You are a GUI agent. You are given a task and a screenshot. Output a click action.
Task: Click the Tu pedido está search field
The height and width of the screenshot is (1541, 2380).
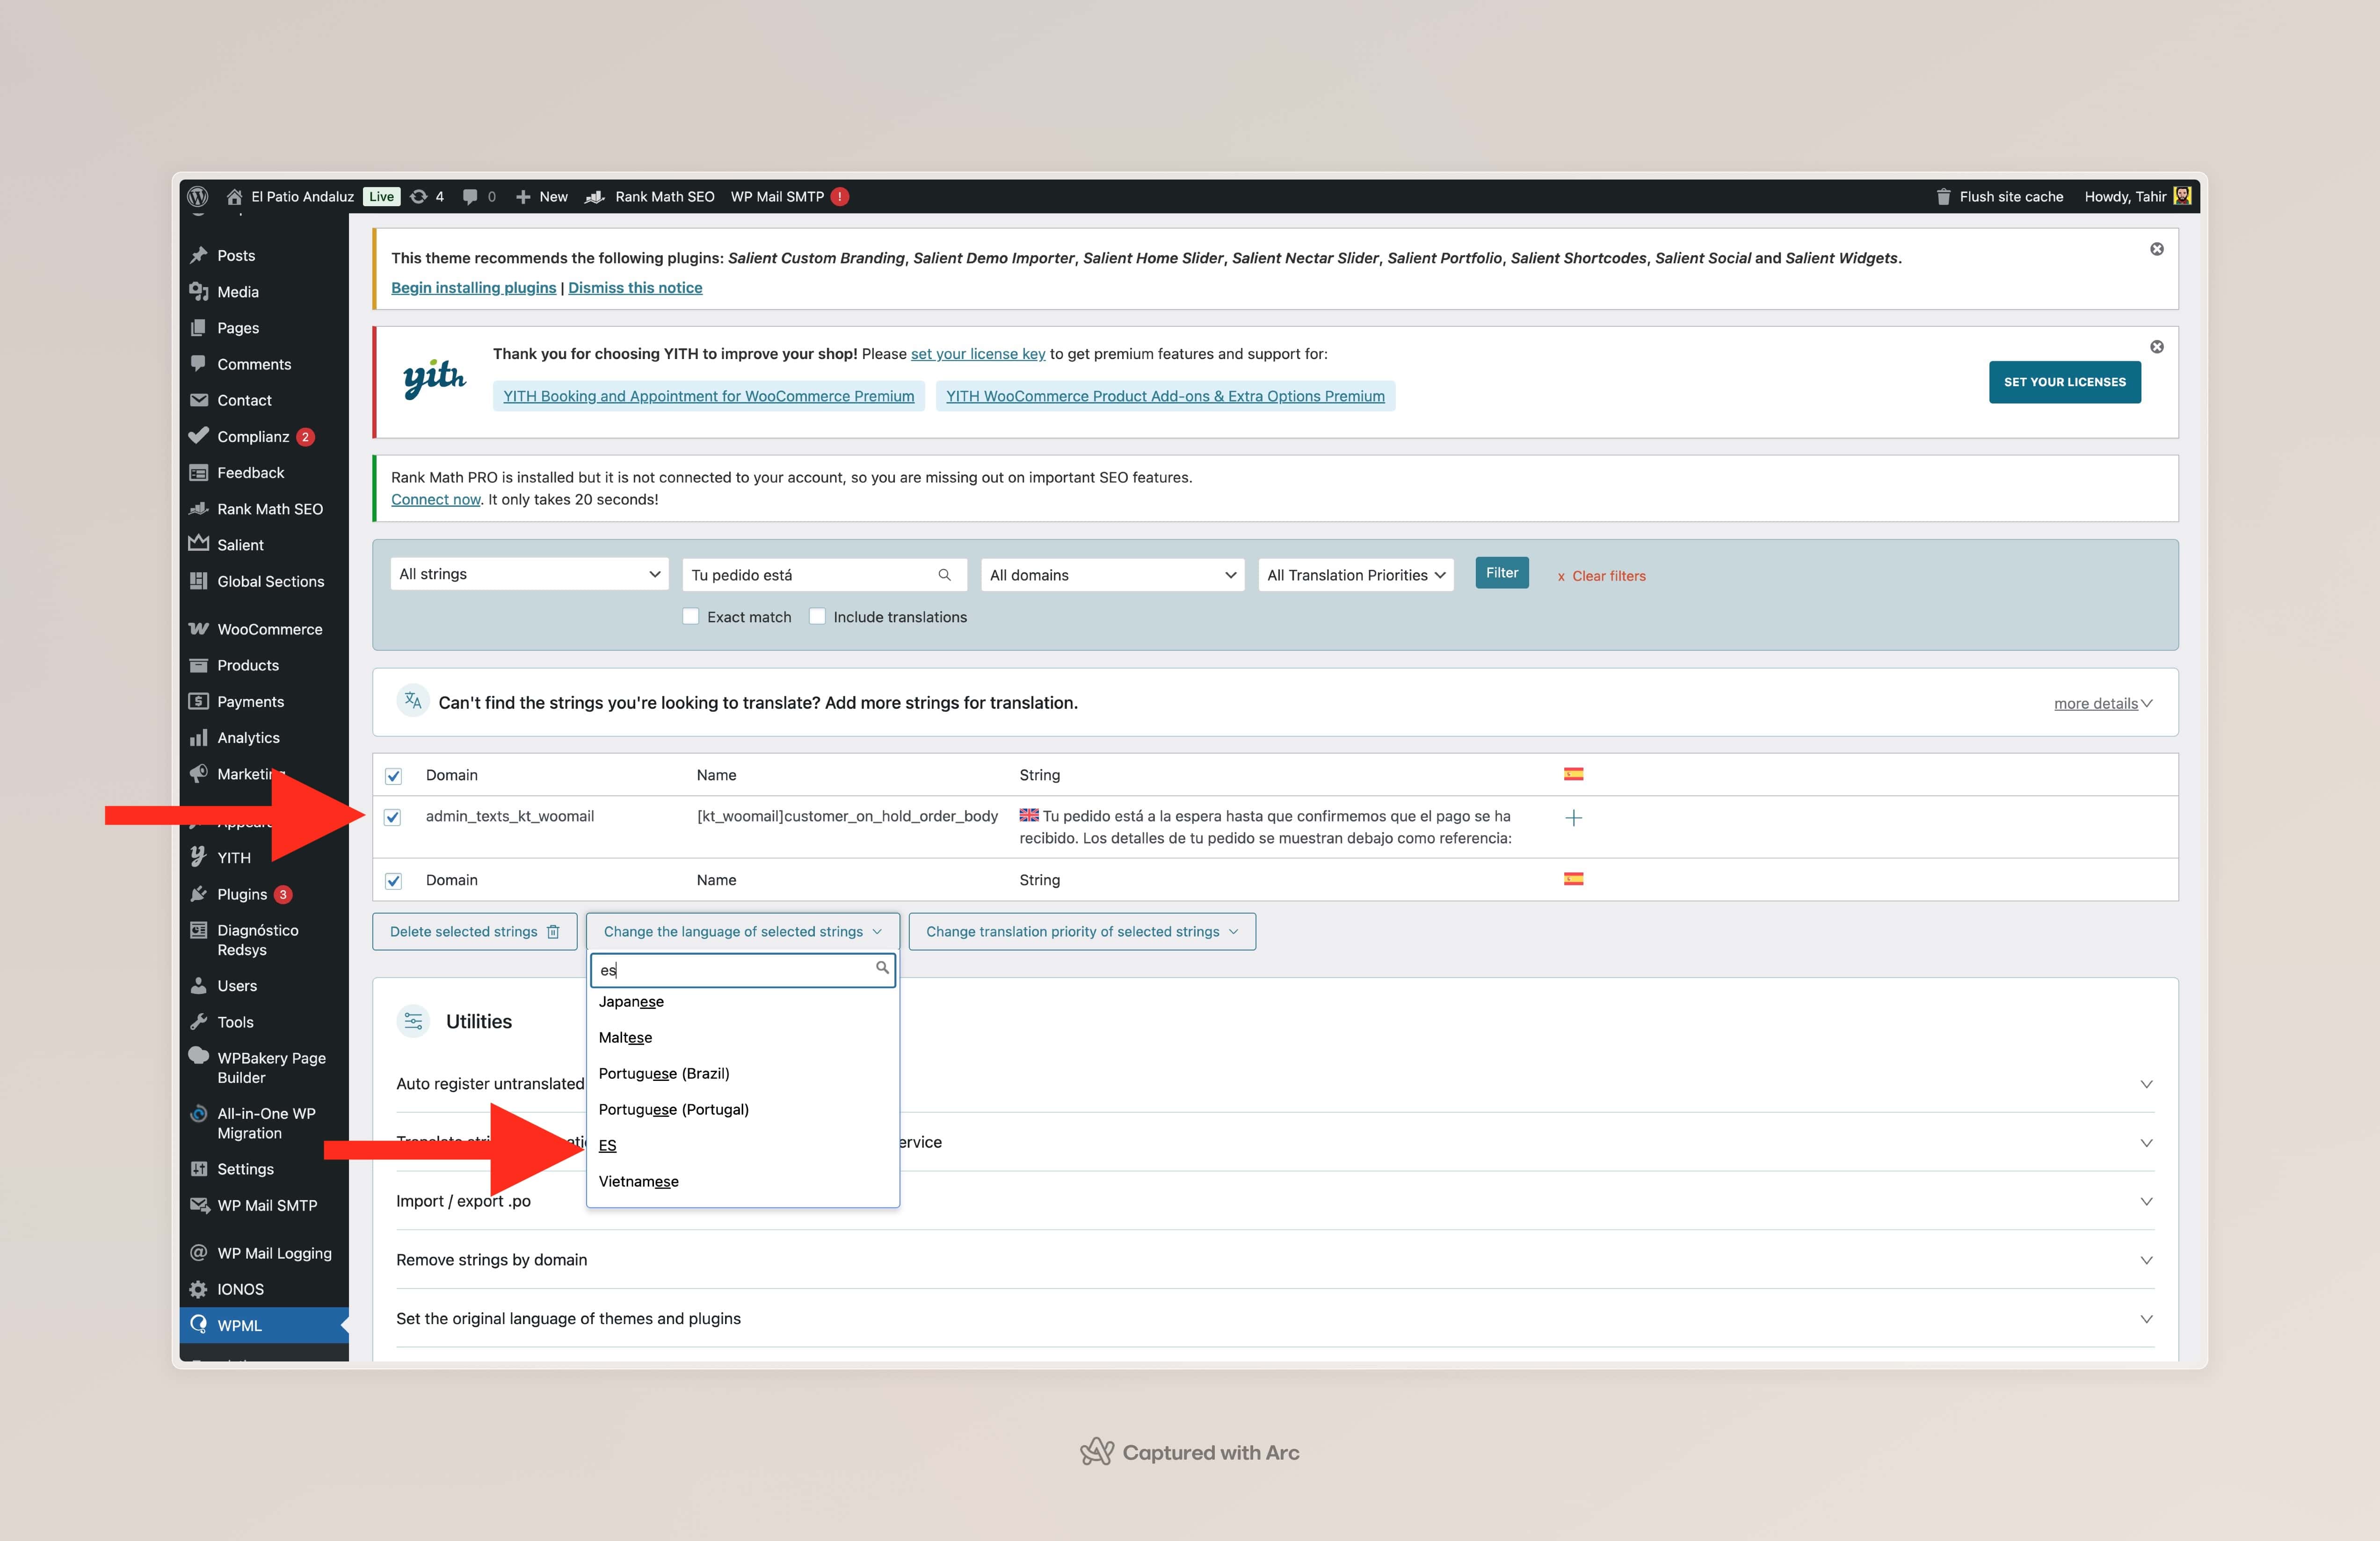(x=824, y=575)
